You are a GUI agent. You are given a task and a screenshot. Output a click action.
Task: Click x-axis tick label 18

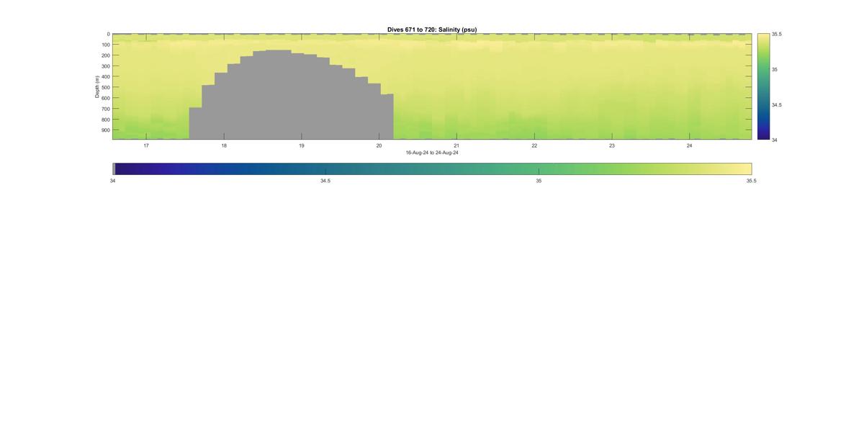(224, 145)
